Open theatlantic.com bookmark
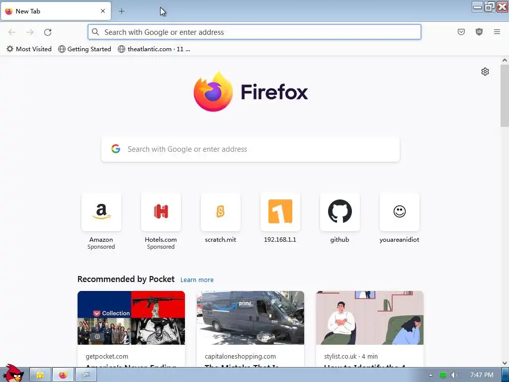The width and height of the screenshot is (509, 382). click(x=154, y=49)
